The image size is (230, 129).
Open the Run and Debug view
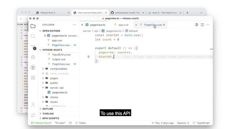point(33,57)
